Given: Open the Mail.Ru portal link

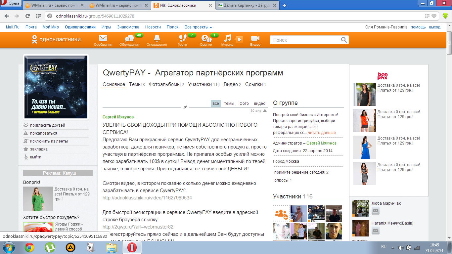Looking at the screenshot, I should (x=13, y=27).
